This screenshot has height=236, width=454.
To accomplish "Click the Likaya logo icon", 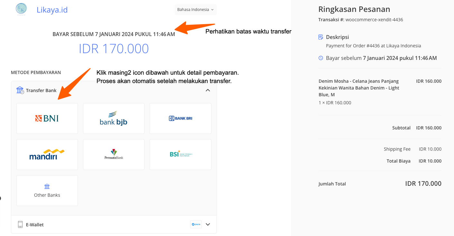I will 22,9.
